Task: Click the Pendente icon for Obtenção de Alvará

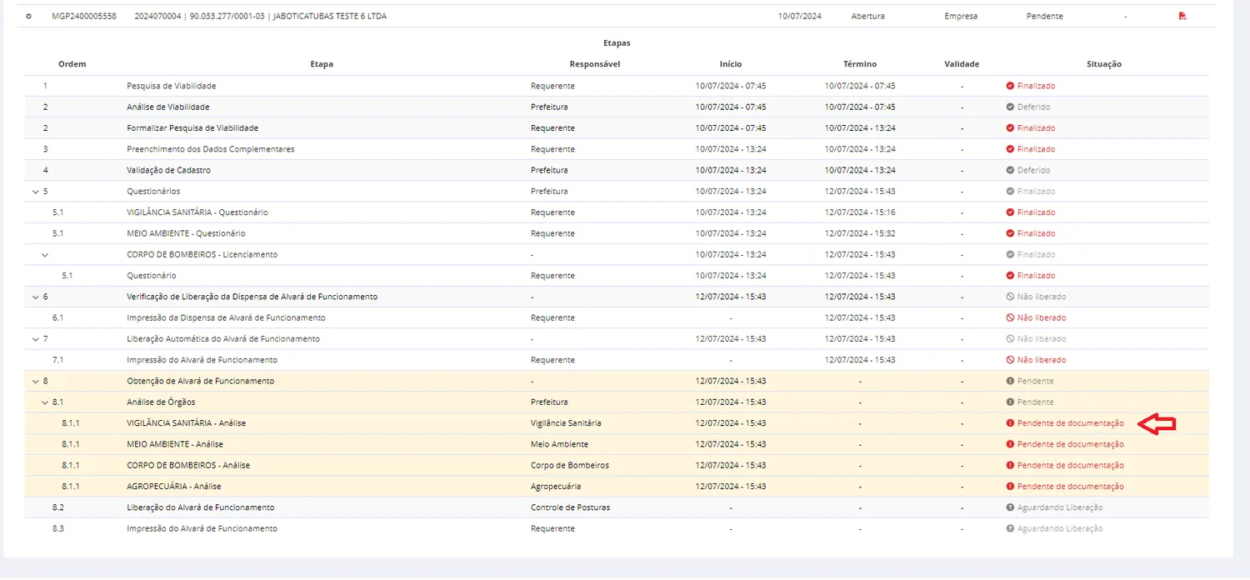Action: pyautogui.click(x=1010, y=381)
